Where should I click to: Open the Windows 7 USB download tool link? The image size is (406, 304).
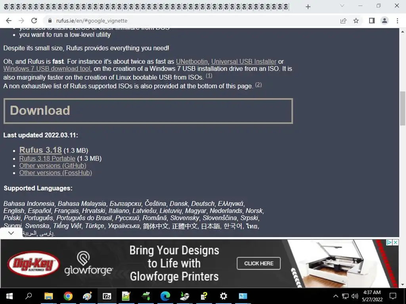pyautogui.click(x=47, y=69)
